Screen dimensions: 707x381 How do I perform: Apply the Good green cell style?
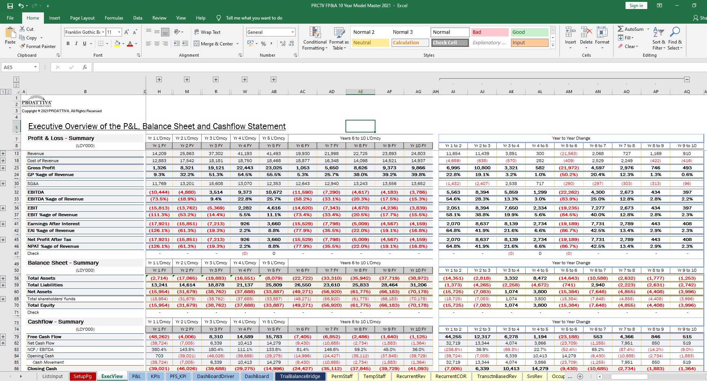[x=529, y=32]
